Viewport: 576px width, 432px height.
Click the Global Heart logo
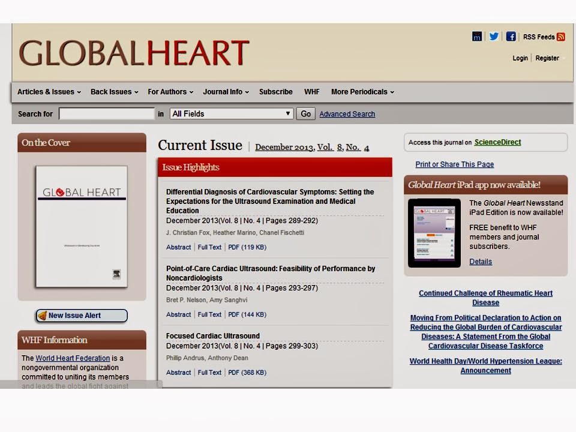click(134, 53)
